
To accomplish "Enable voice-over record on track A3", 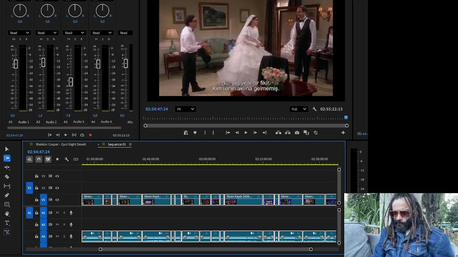I will tap(71, 237).
